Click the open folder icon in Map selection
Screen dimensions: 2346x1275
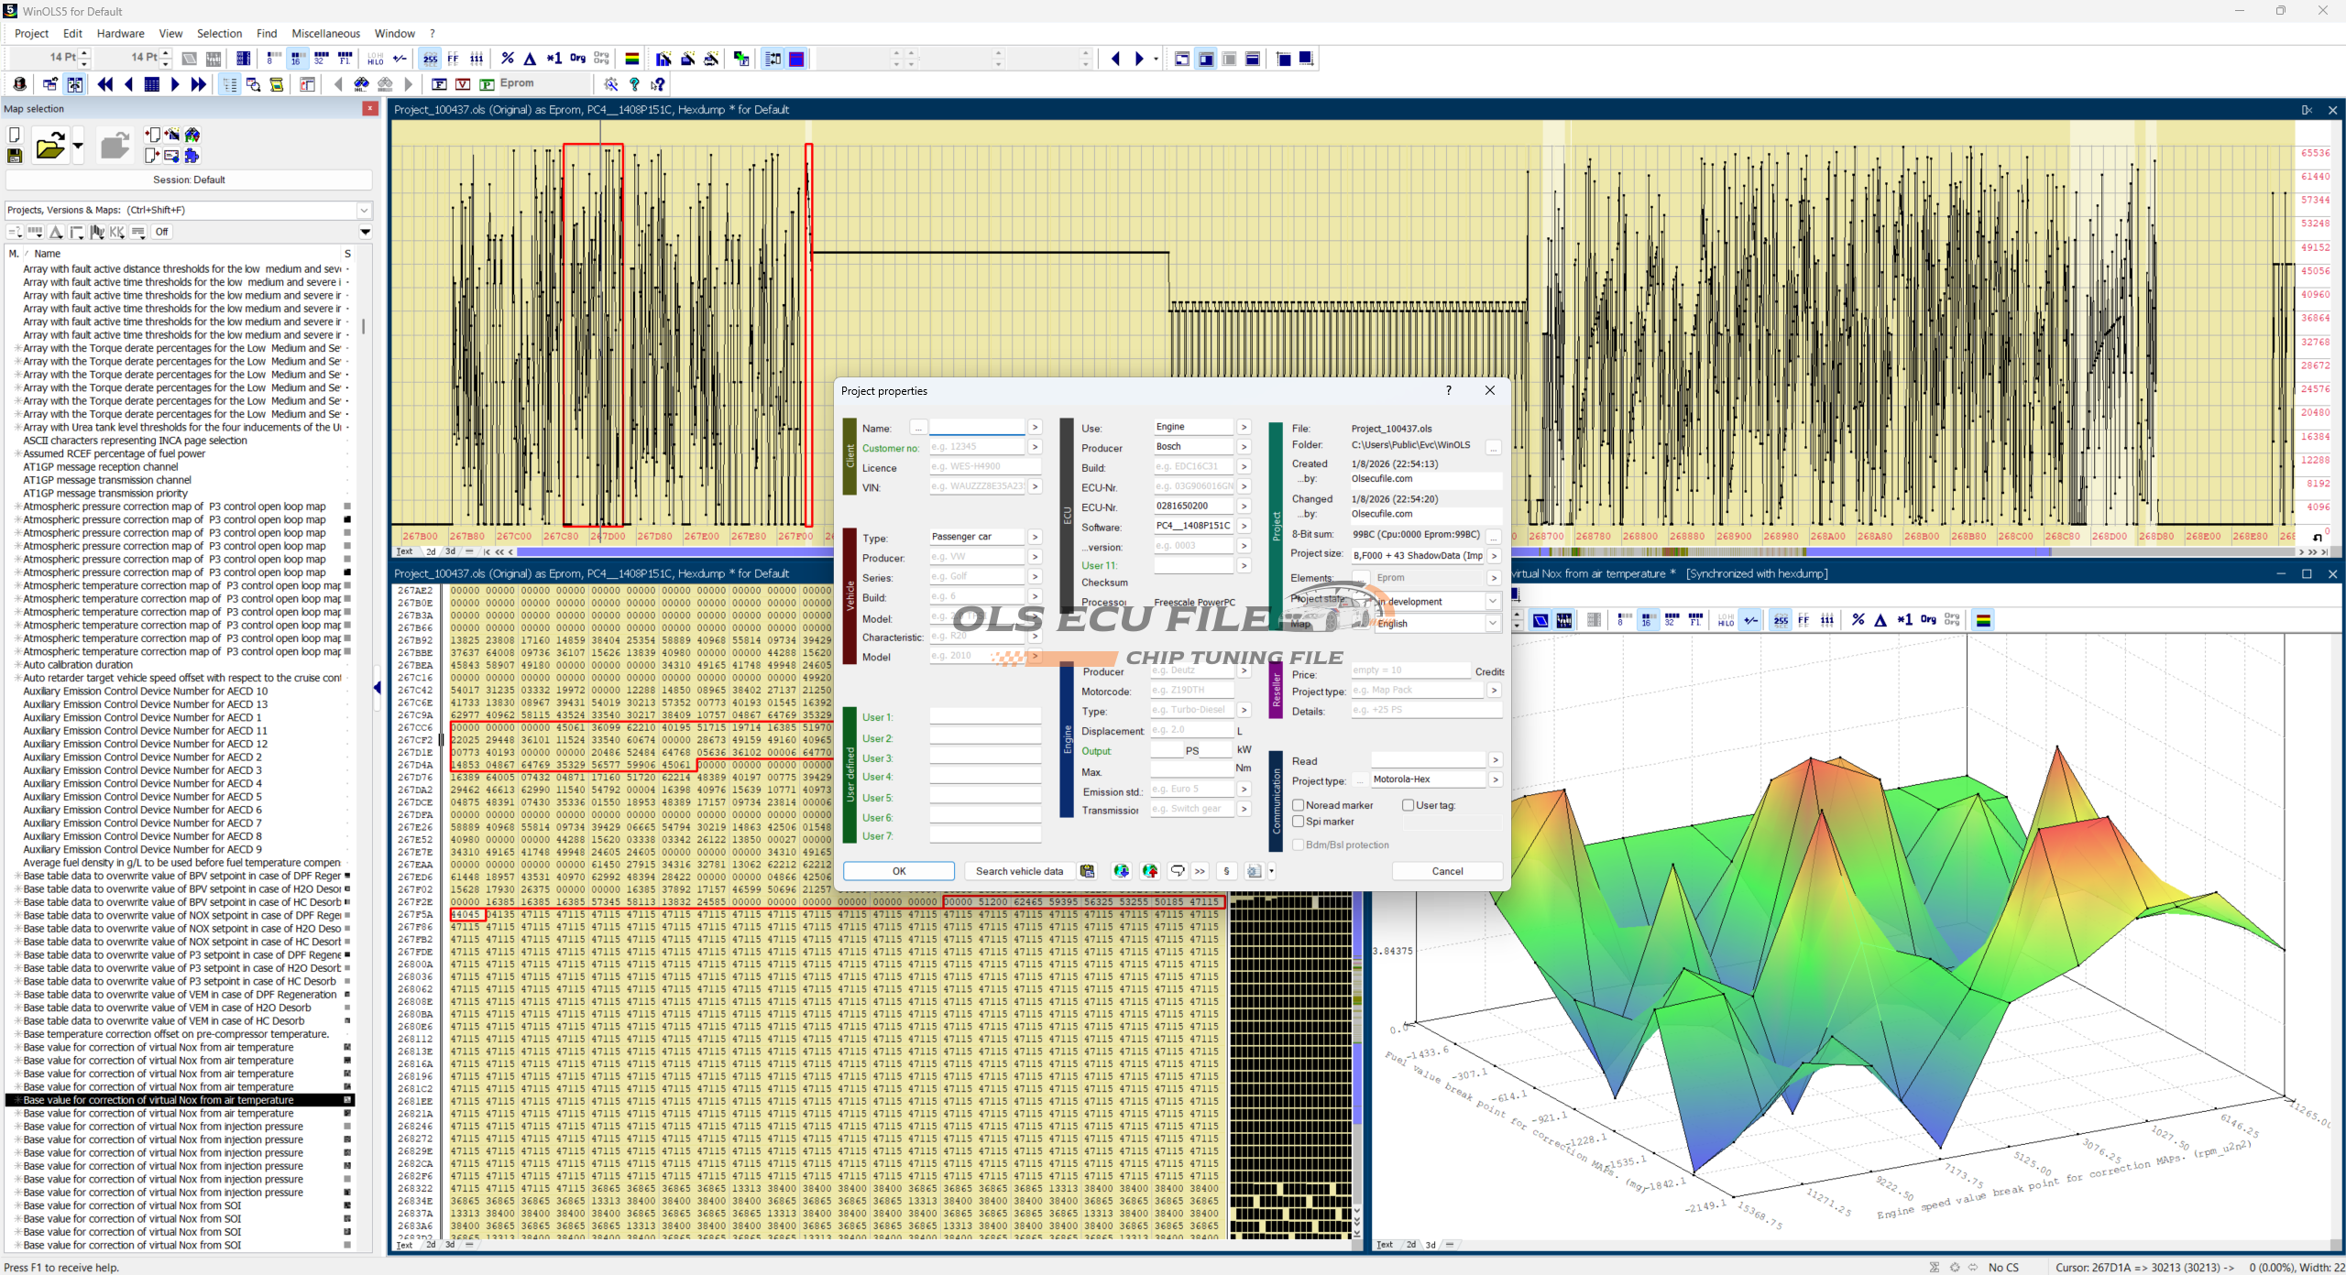tap(50, 147)
